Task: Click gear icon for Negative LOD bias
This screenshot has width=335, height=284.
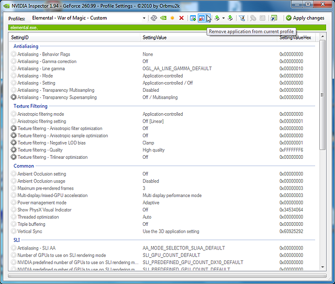Action: 14,143
